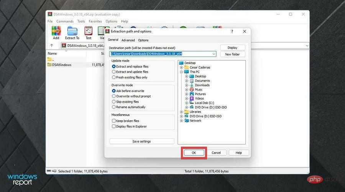Click the New folder button
This screenshot has height=192, width=345.
[232, 55]
